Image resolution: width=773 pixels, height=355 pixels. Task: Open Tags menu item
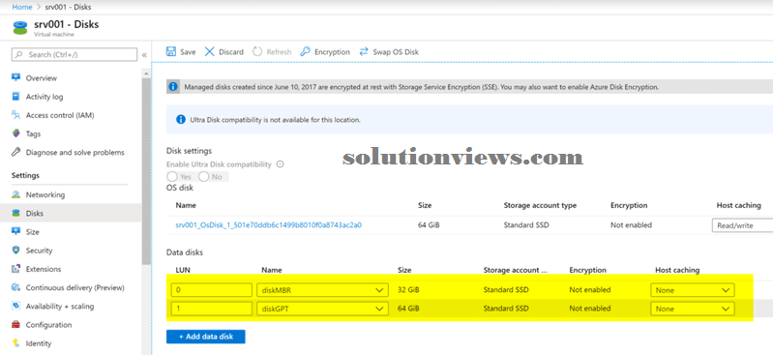click(x=33, y=133)
